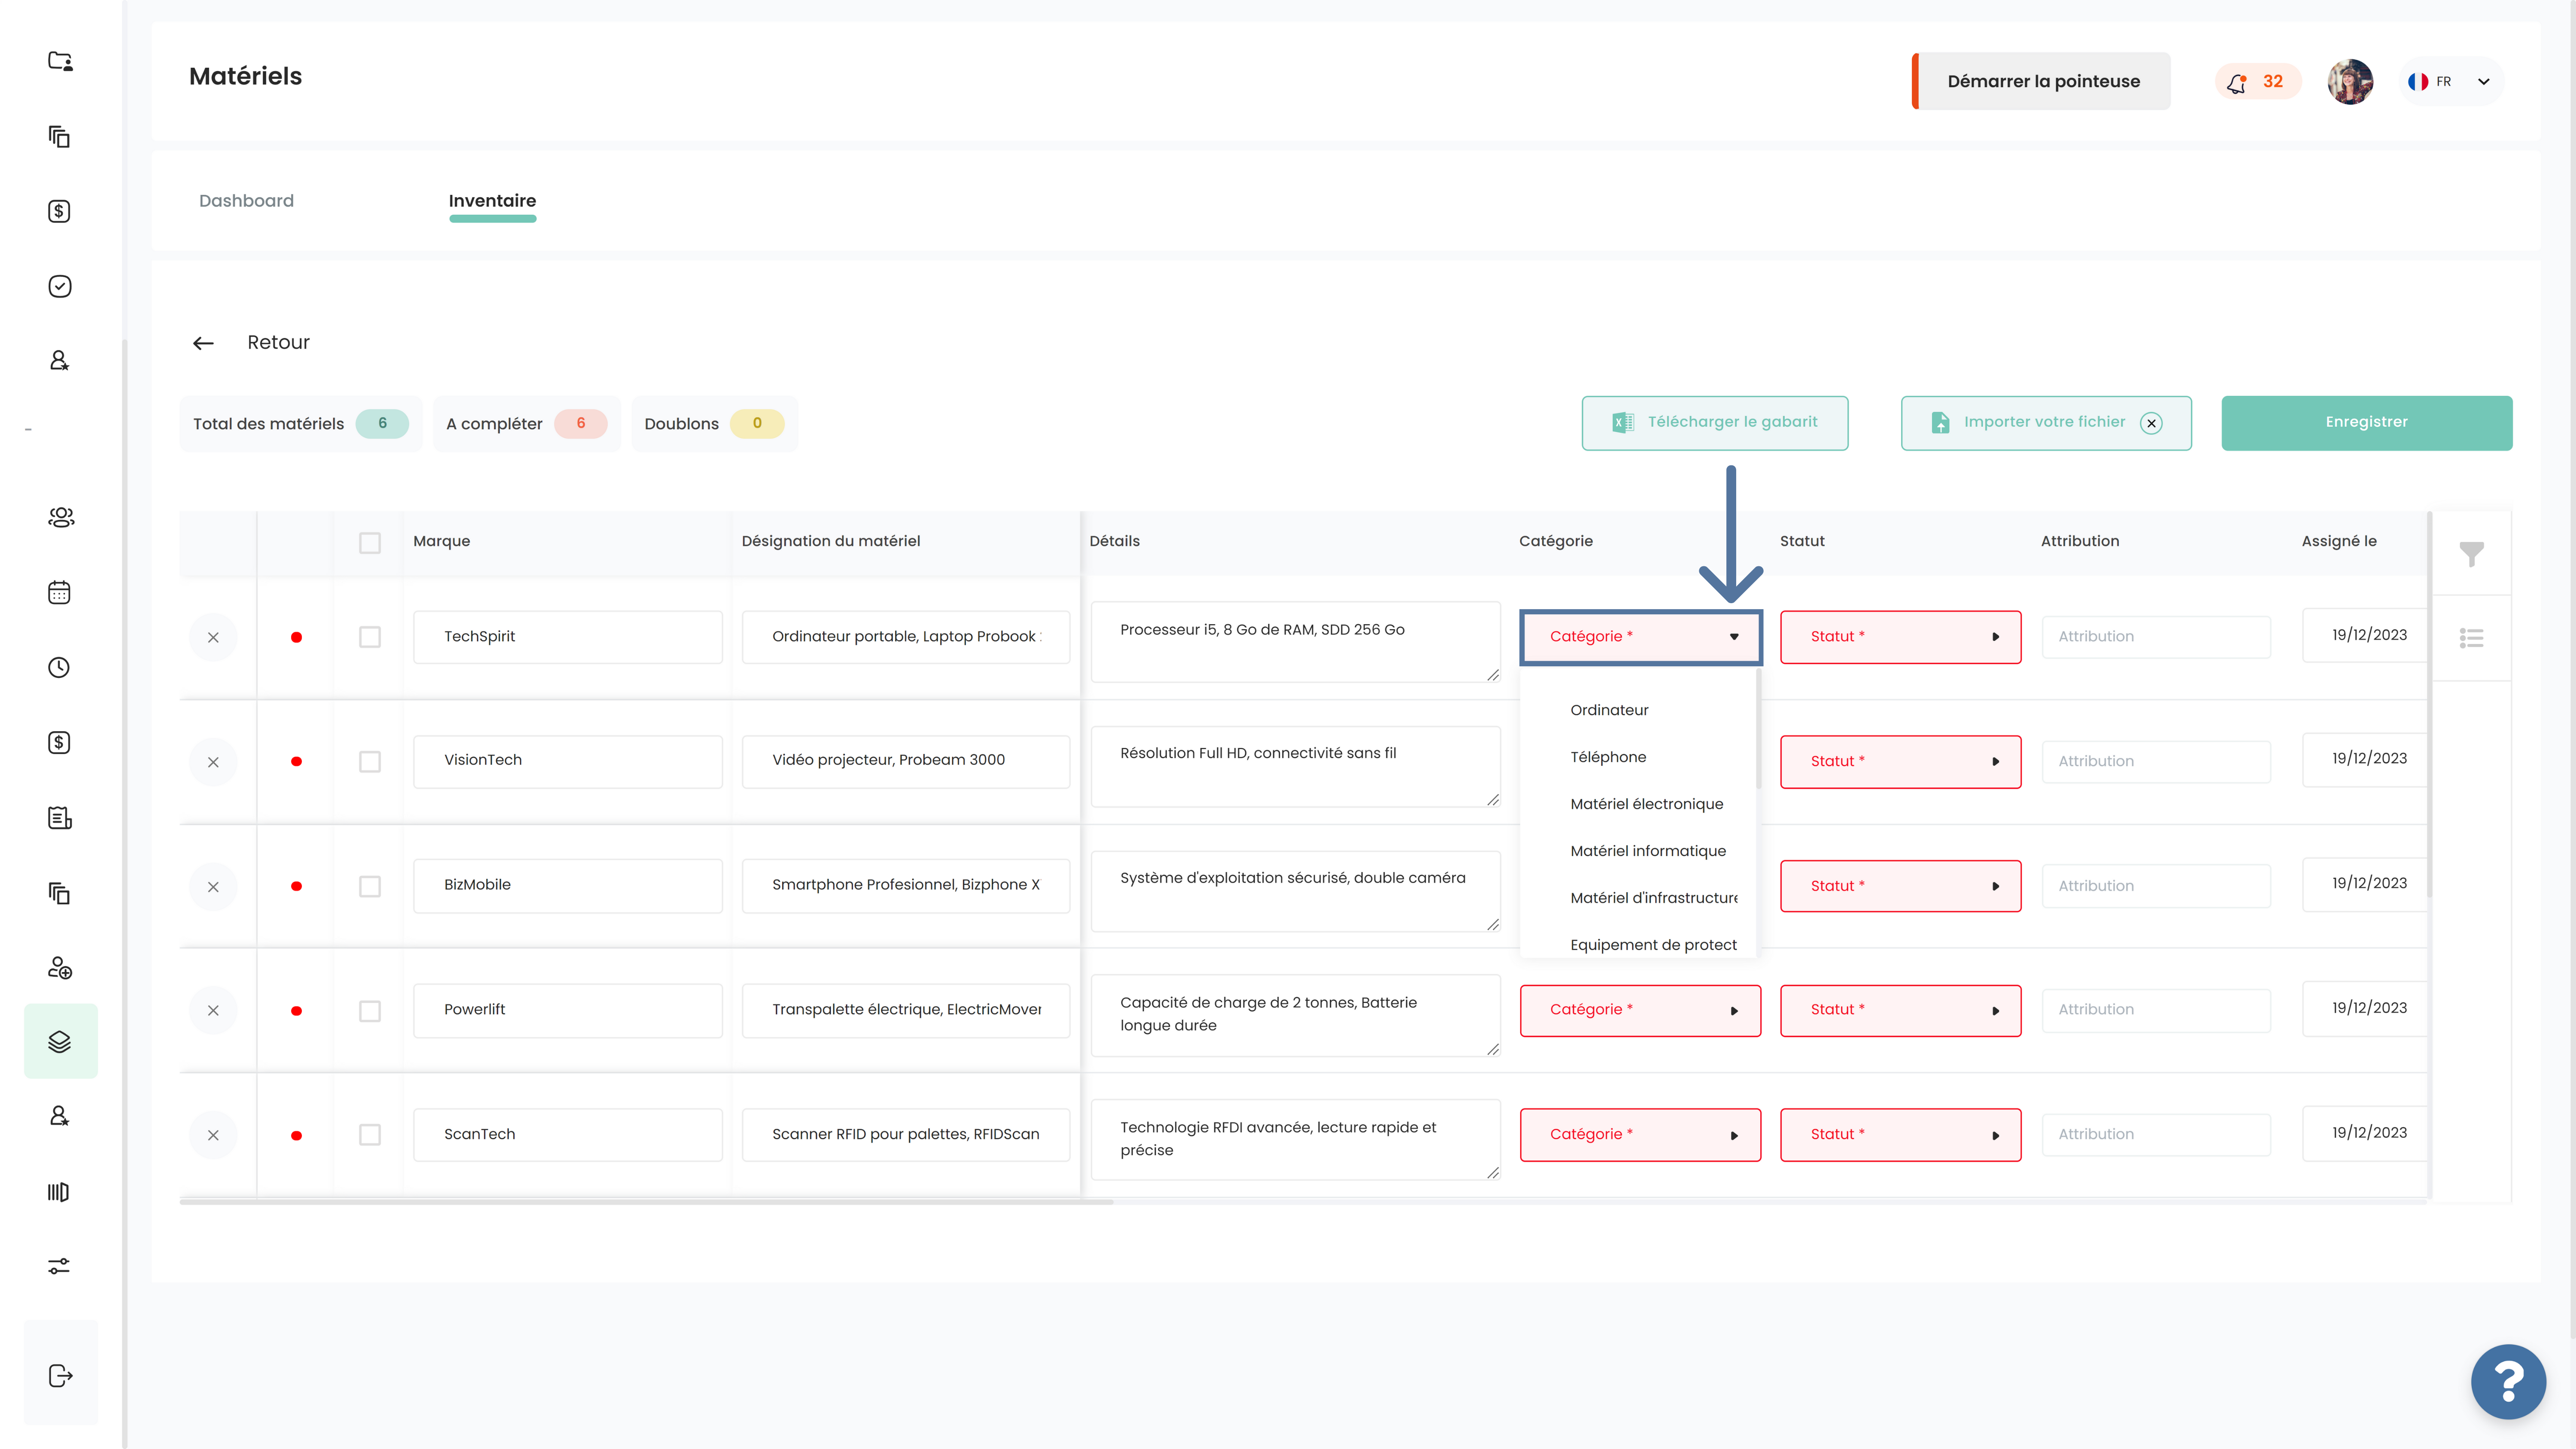
Task: Open the team group sidebar icon
Action: [60, 517]
